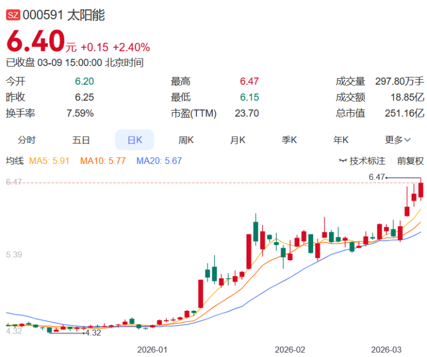
Task: Click the 最低 value 6.15
Action: (x=249, y=97)
